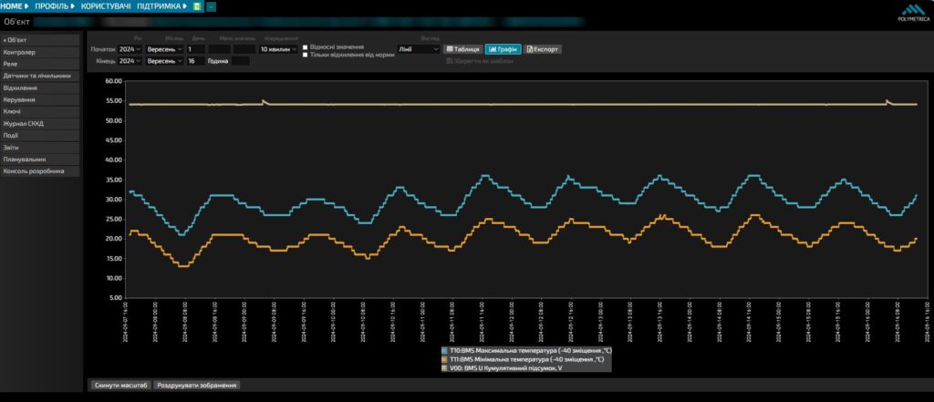Click the teal minus button in top bar
The height and width of the screenshot is (402, 934).
212,6
